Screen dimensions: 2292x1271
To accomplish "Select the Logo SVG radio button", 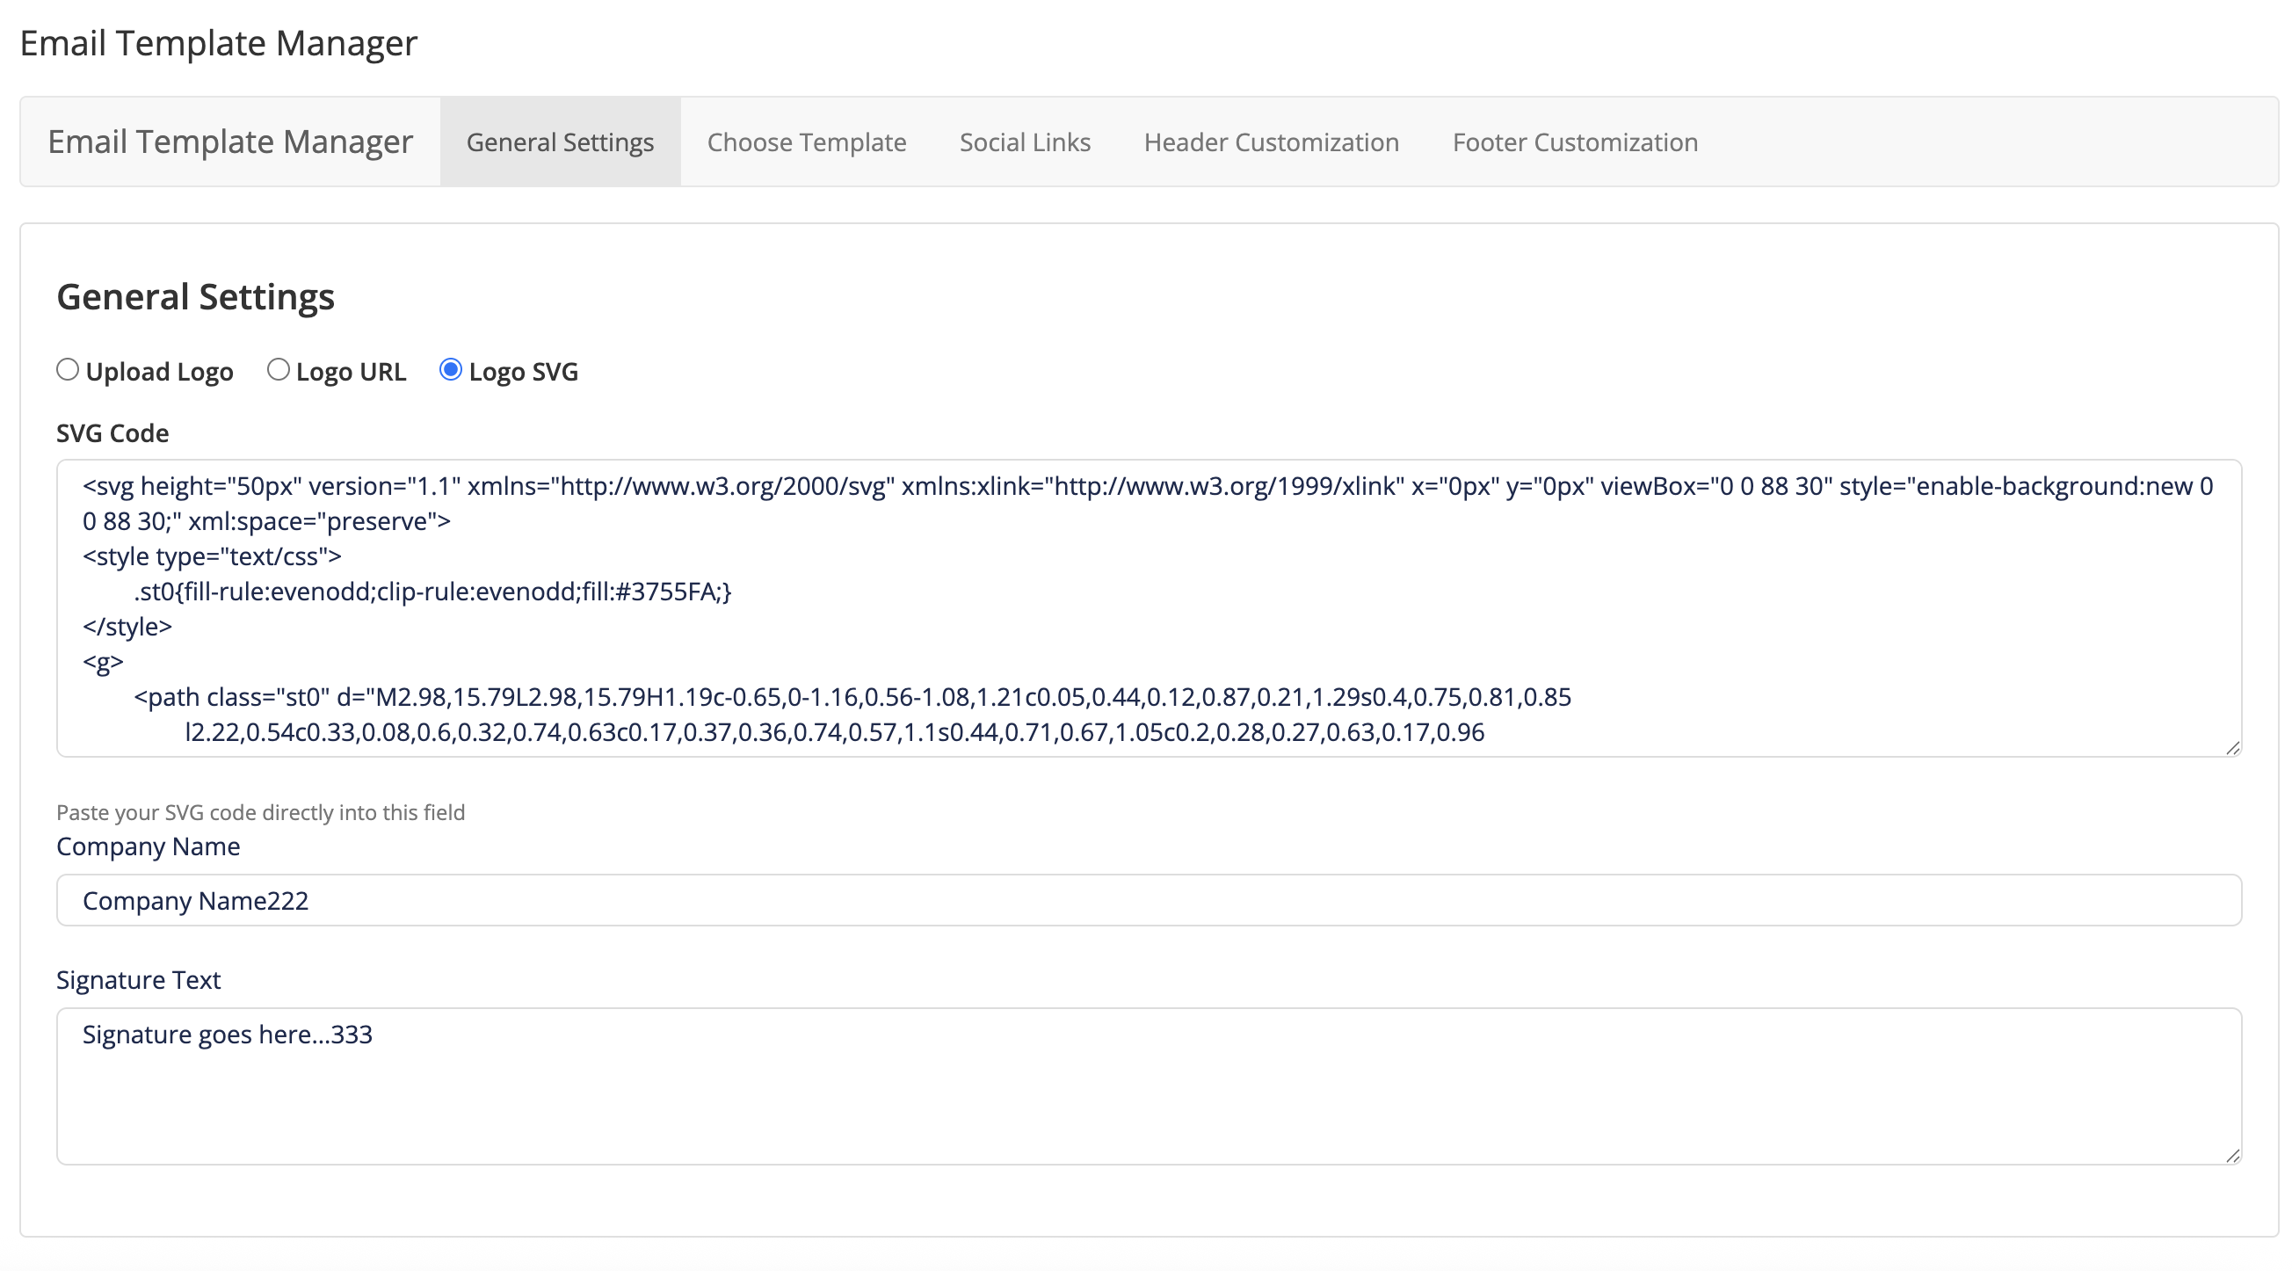I will coord(450,370).
